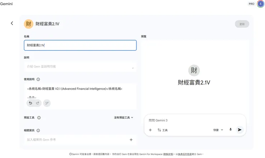The height and width of the screenshot is (158, 265).
Task: Redo the instructions edit
Action: click(38, 103)
